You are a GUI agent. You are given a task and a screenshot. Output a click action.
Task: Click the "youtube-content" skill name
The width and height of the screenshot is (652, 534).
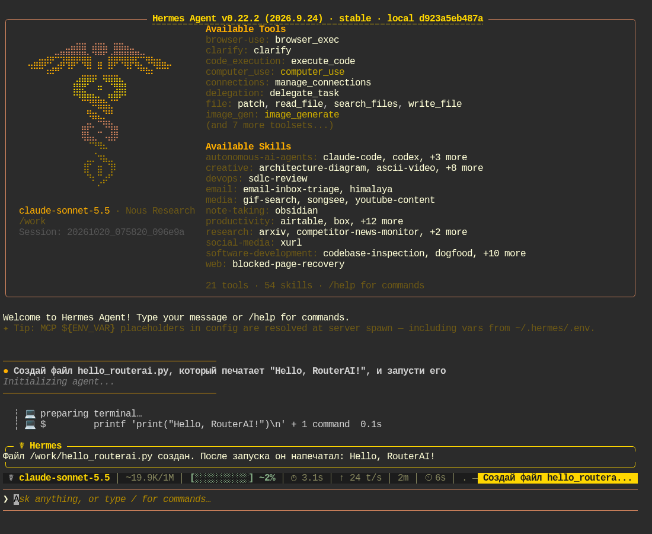tap(395, 200)
